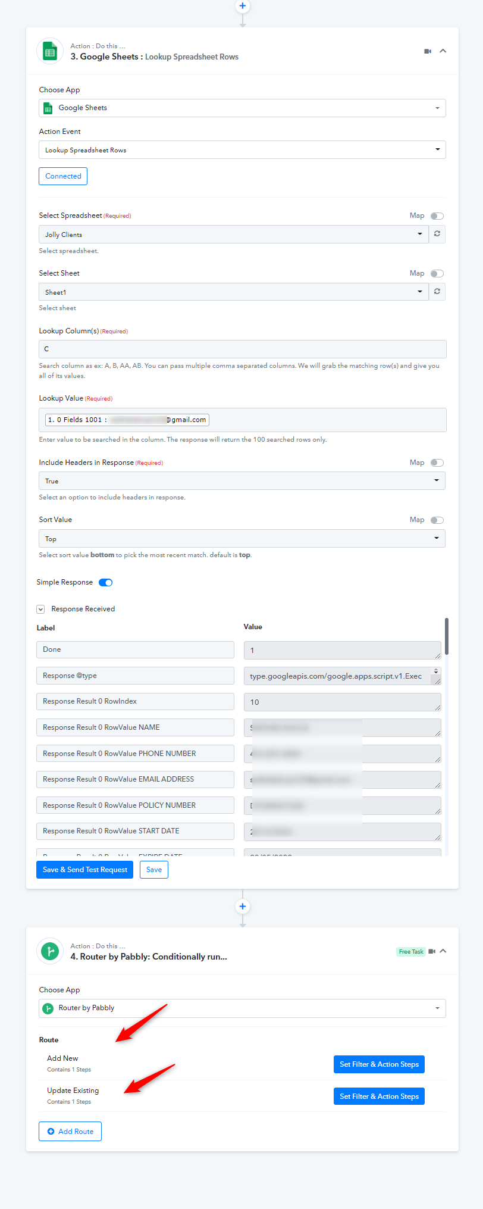The image size is (483, 1209).
Task: Click the green Router by Pabbly step icon
Action: pyautogui.click(x=50, y=951)
